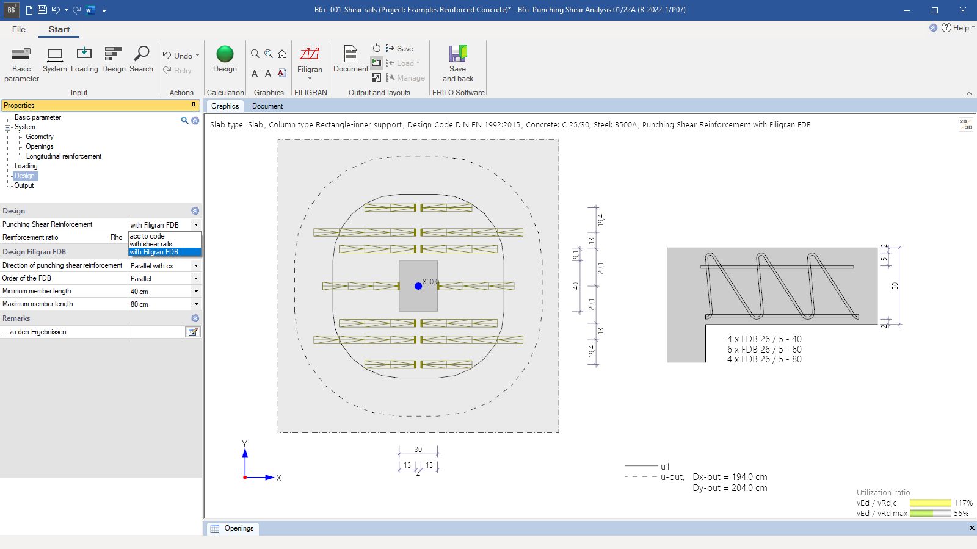Viewport: 977px width, 549px height.
Task: Open the File menu
Action: click(19, 29)
